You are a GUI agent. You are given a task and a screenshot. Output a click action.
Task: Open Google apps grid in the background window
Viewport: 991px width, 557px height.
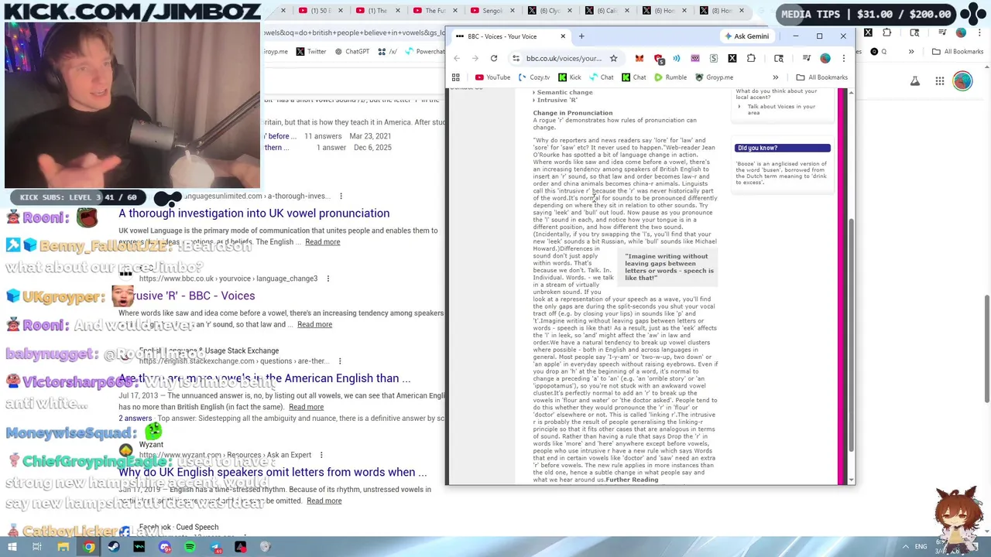coord(939,80)
